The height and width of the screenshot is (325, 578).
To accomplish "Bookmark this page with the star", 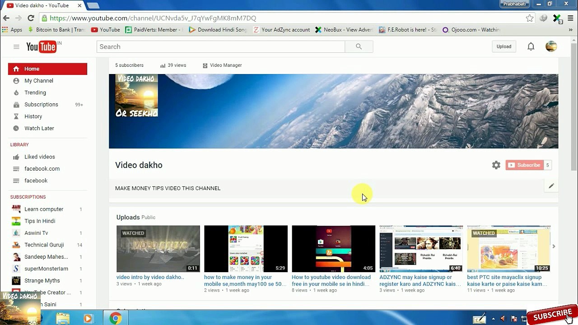I will (530, 18).
